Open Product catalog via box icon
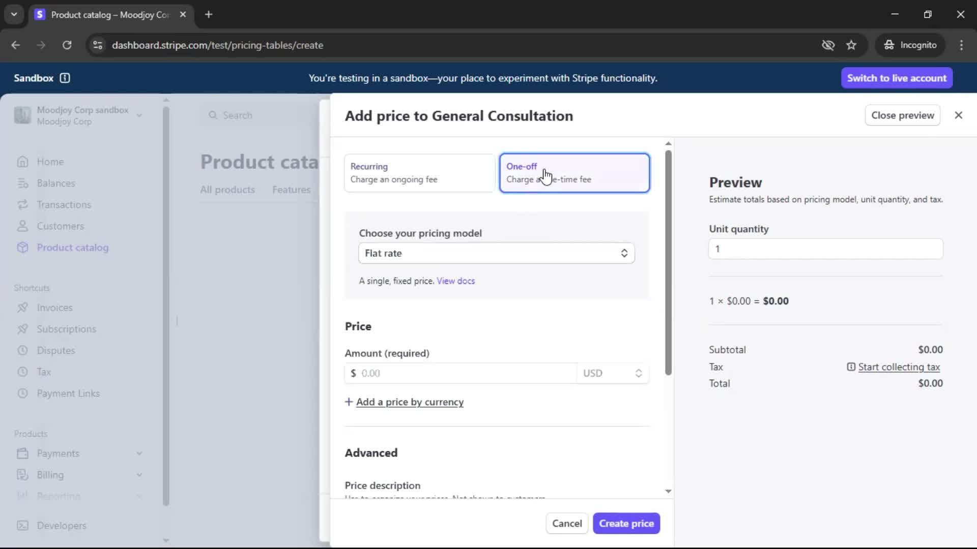 pyautogui.click(x=22, y=248)
